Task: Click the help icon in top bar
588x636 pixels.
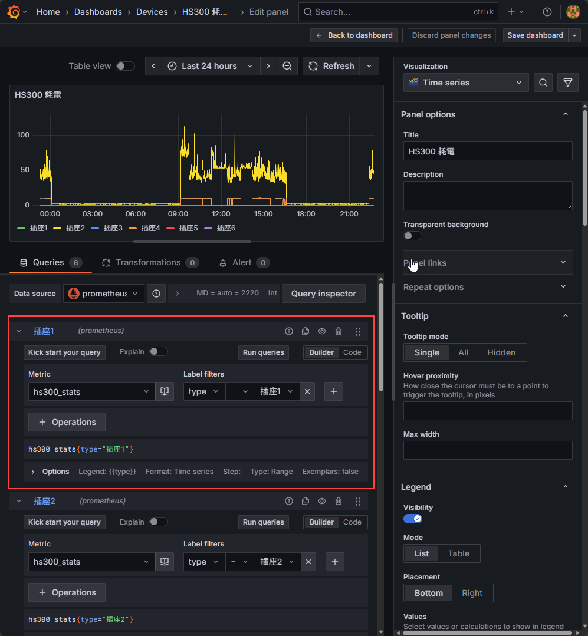Action: click(547, 12)
